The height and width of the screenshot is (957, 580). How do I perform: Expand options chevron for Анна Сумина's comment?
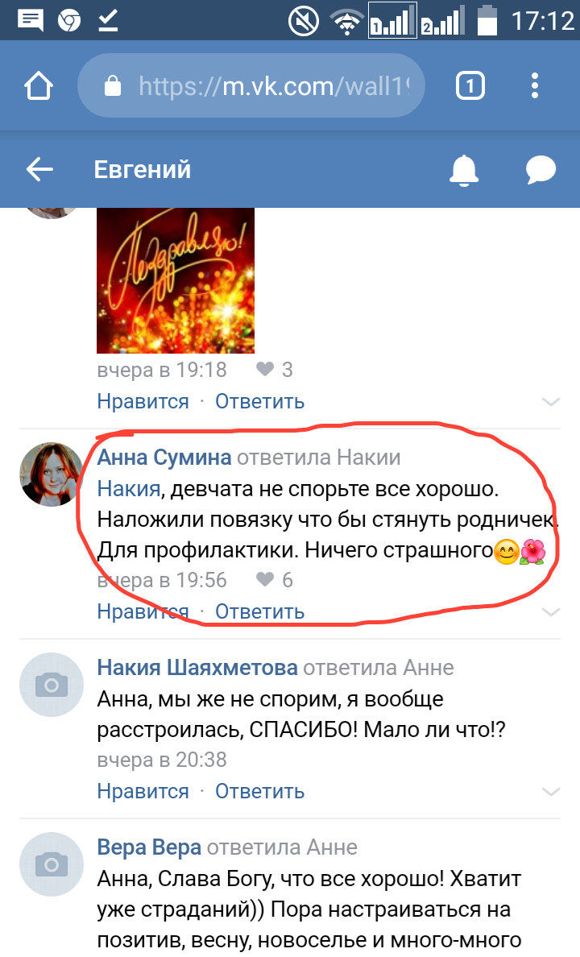click(x=551, y=611)
